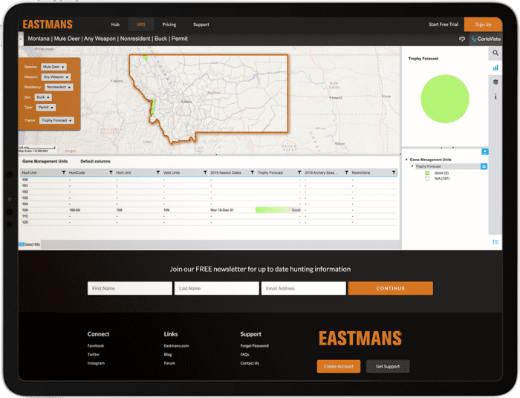Open the Pricing menu item

[x=169, y=25]
